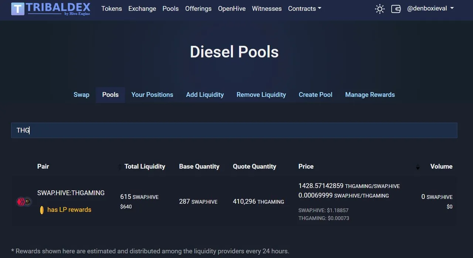This screenshot has height=258, width=473.
Task: Click the SWAP.HIVE: $1.18857 value
Action: (x=323, y=210)
